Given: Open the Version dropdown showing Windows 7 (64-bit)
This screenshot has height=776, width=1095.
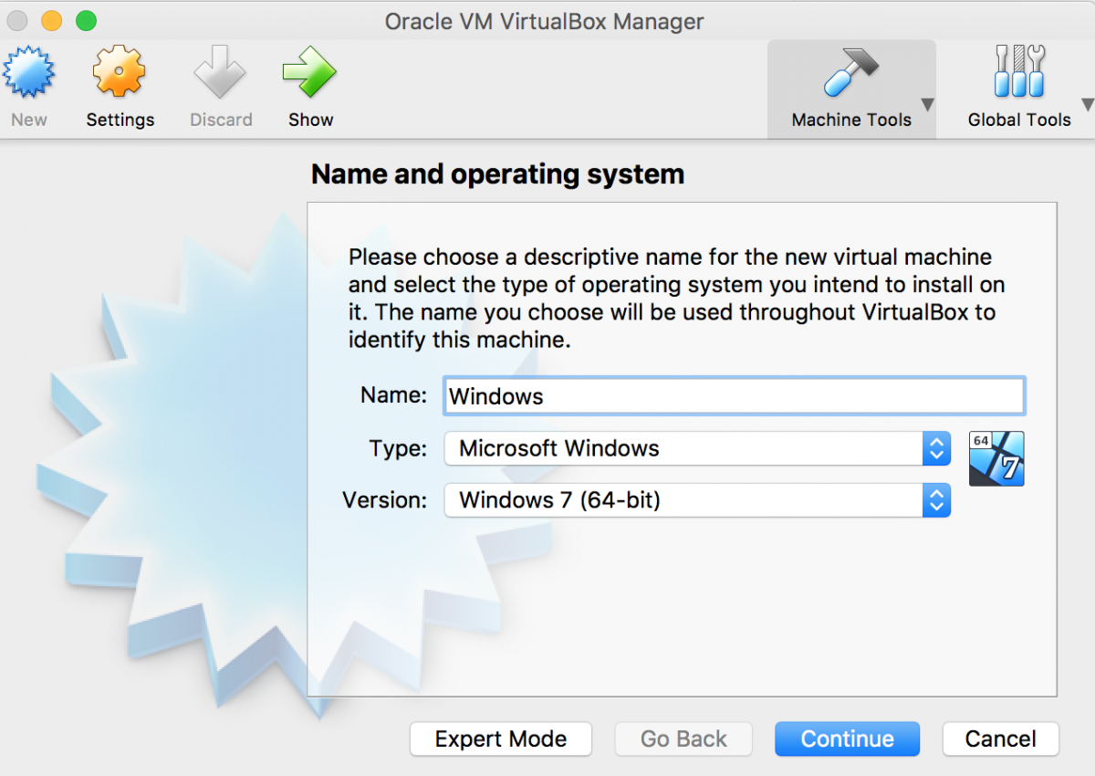Looking at the screenshot, I should click(x=697, y=500).
